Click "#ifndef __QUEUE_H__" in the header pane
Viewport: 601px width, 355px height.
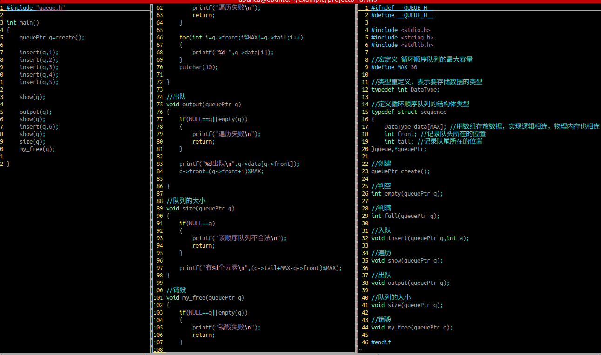tap(402, 8)
